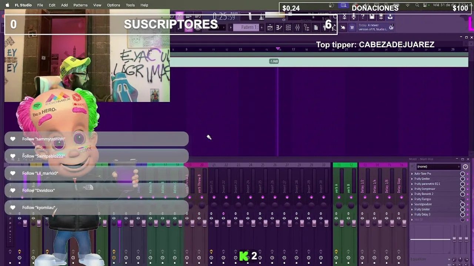
Task: Show the Channel rack from toolbar
Action: coord(288,27)
